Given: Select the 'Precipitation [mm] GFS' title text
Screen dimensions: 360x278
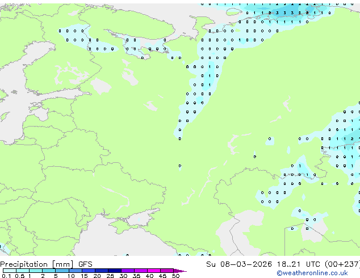Looking at the screenshot, I should [x=46, y=264].
